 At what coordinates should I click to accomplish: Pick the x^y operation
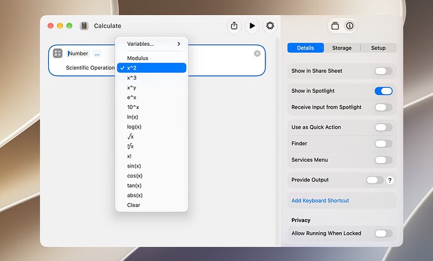pos(152,88)
